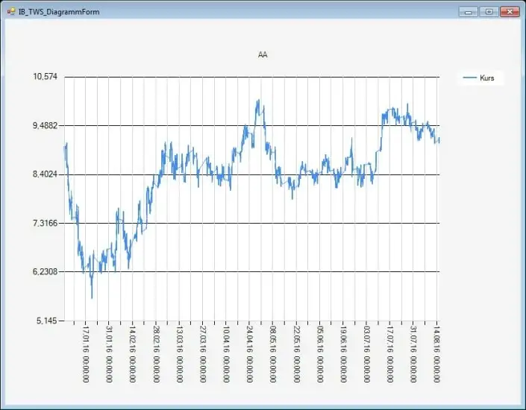The image size is (526, 410).
Task: Click the chart title AA
Action: point(263,54)
